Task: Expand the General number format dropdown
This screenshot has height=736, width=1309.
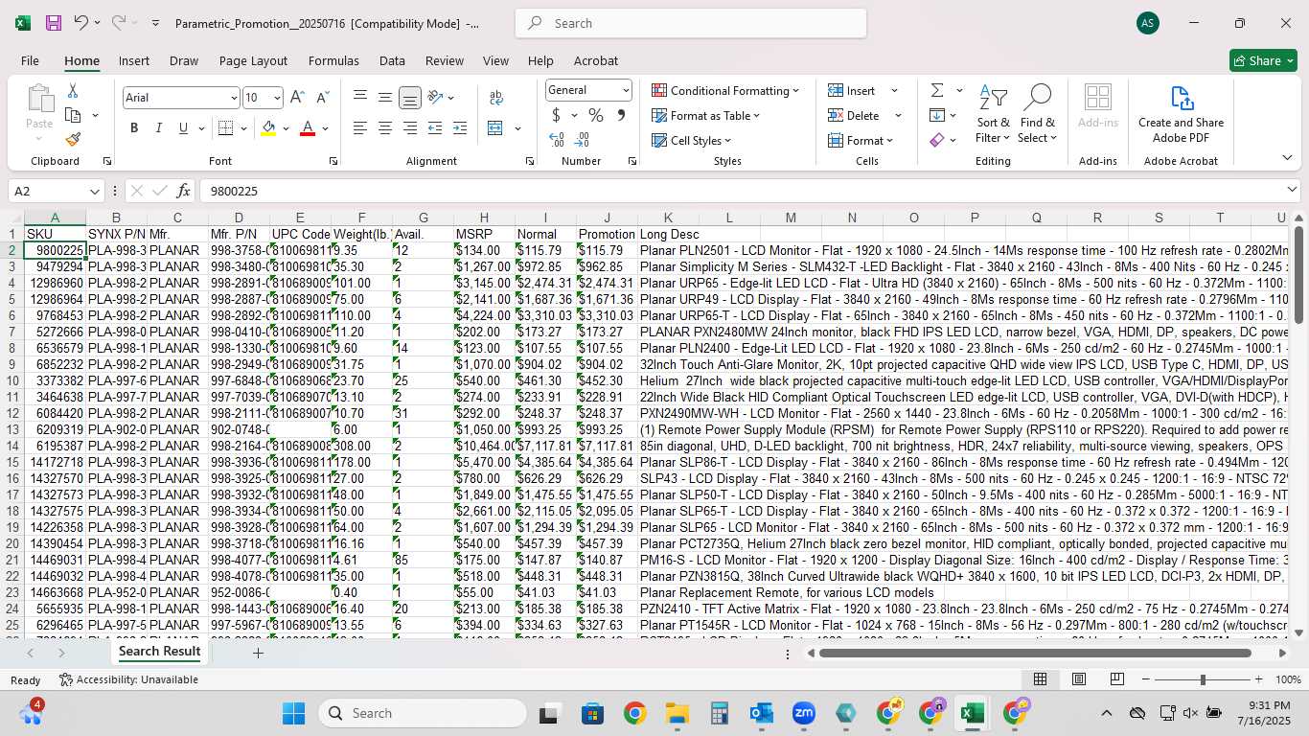Action: click(626, 90)
